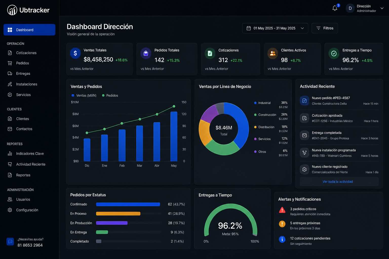Click the Pedidos Totales bag icon
This screenshot has height=259, width=389.
[x=146, y=53]
